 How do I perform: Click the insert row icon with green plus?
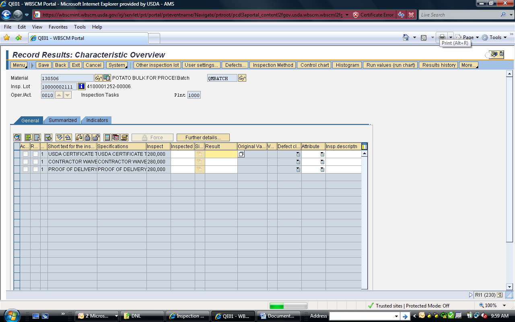(x=48, y=137)
